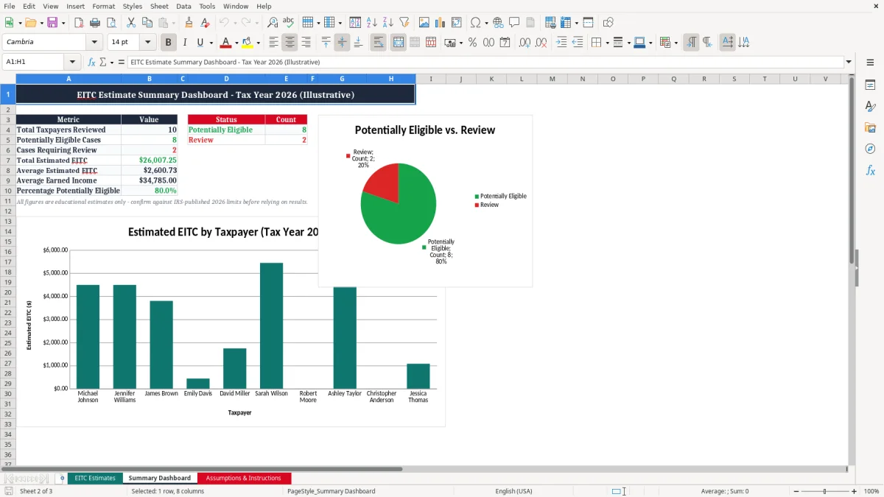This screenshot has height=497, width=884.
Task: Increase indent icon
Action: tap(561, 43)
